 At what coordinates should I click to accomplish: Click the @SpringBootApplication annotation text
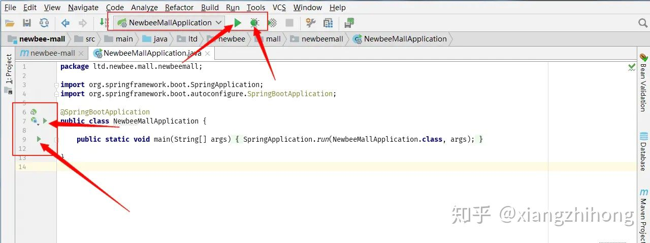click(x=105, y=112)
